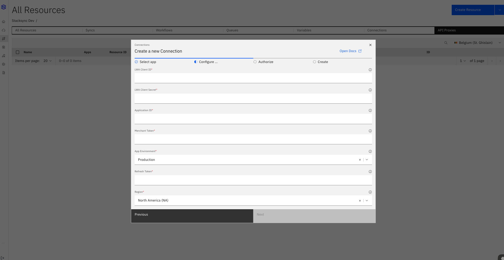Image resolution: width=504 pixels, height=260 pixels.
Task: Expand the Region dropdown
Action: coord(367,200)
